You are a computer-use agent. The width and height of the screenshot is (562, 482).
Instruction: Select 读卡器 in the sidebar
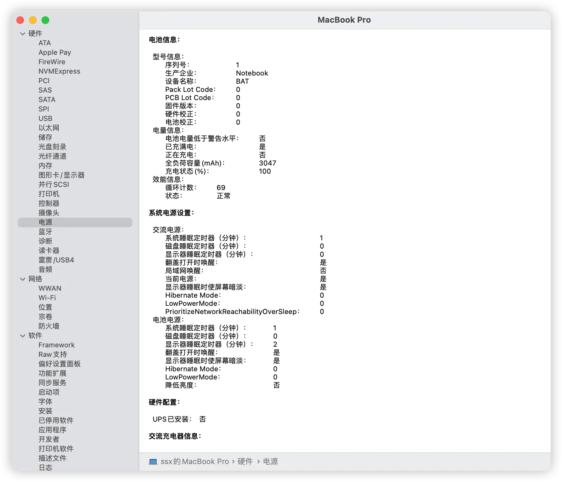coord(49,251)
